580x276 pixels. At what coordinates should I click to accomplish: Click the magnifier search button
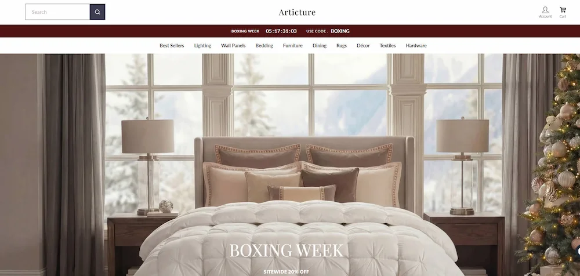pyautogui.click(x=97, y=12)
